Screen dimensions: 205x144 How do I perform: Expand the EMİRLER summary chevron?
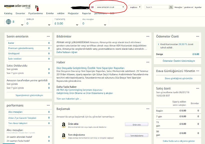49,25
